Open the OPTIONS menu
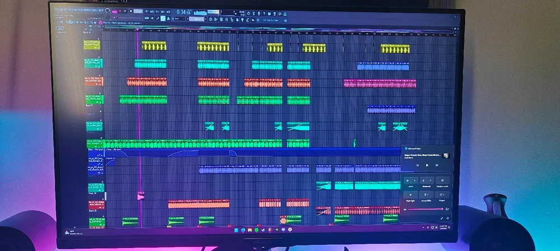 87,10
